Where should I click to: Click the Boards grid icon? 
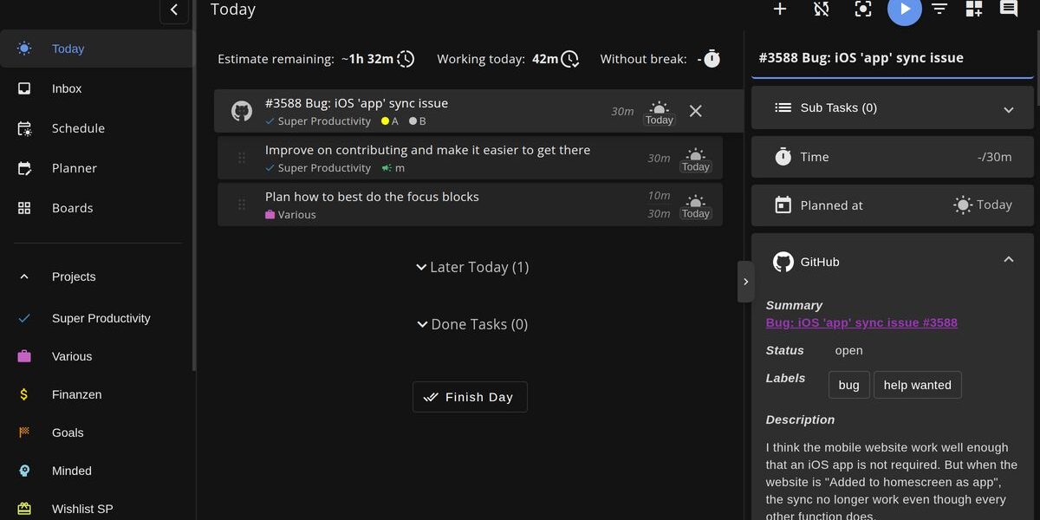[24, 208]
